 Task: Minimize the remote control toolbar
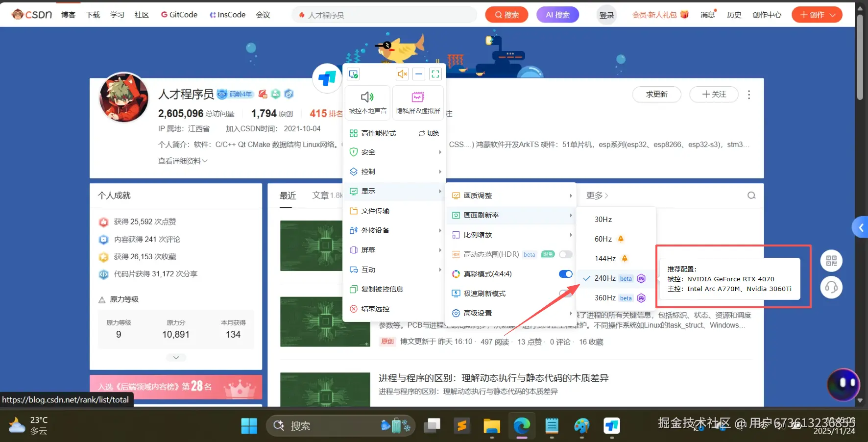[419, 74]
